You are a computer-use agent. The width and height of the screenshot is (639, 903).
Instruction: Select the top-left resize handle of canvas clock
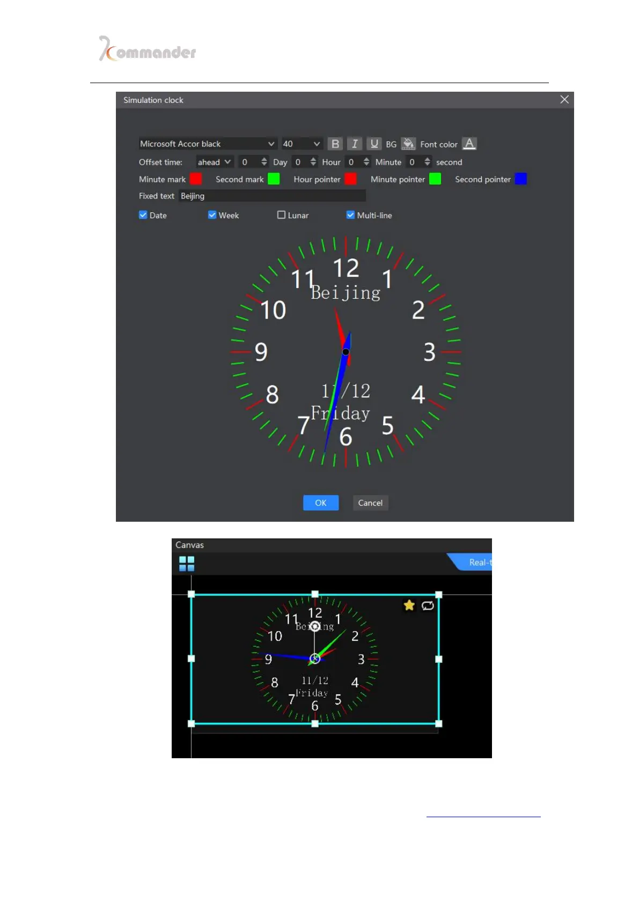click(192, 595)
